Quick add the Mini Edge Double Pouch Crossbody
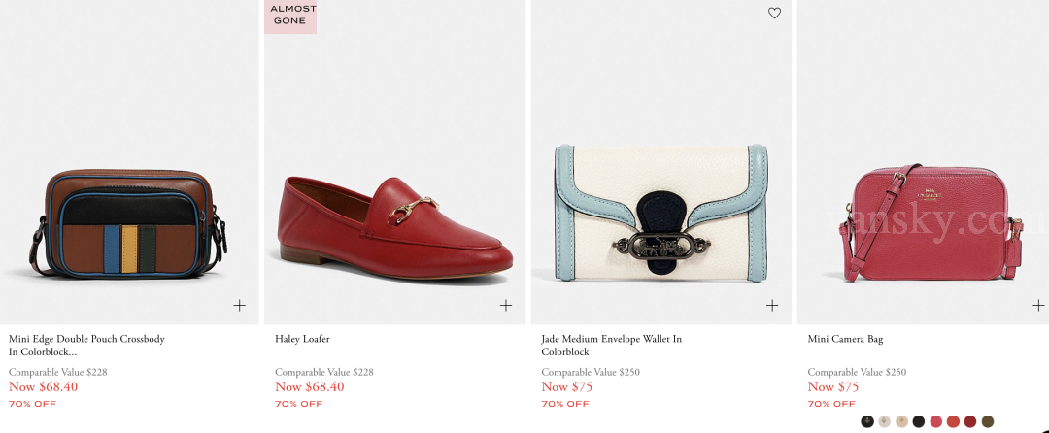 [239, 305]
